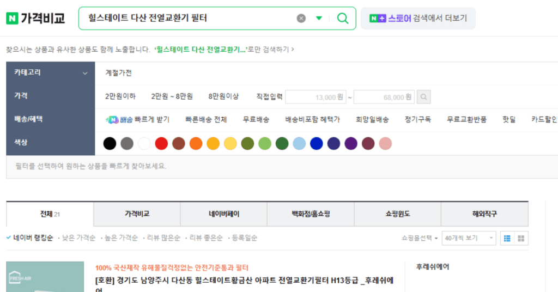Choose the light yellow color swatch
Screen dimensions: 558x292
click(231, 144)
